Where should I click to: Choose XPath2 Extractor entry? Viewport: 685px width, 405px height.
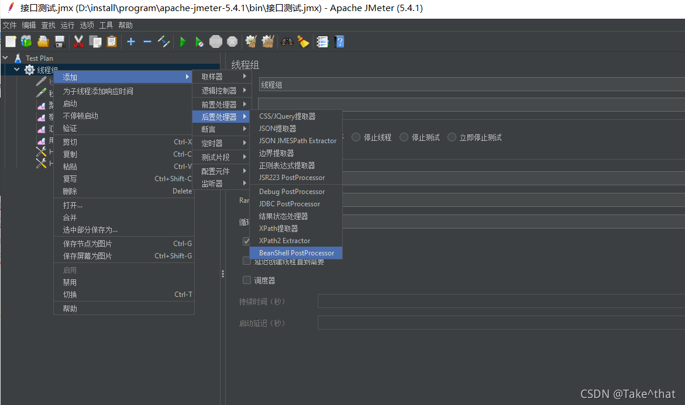click(x=296, y=240)
